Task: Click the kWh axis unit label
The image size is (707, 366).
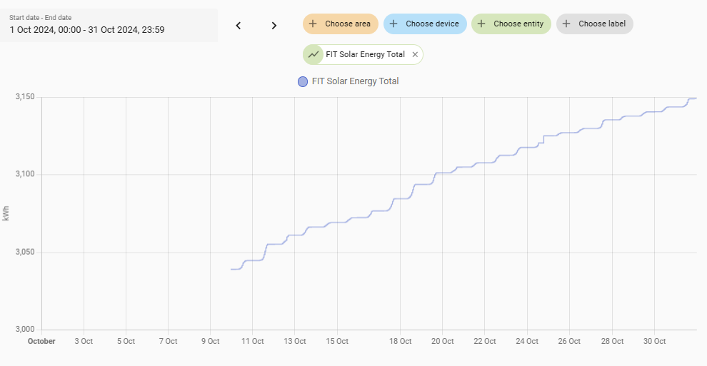Action: [x=6, y=213]
